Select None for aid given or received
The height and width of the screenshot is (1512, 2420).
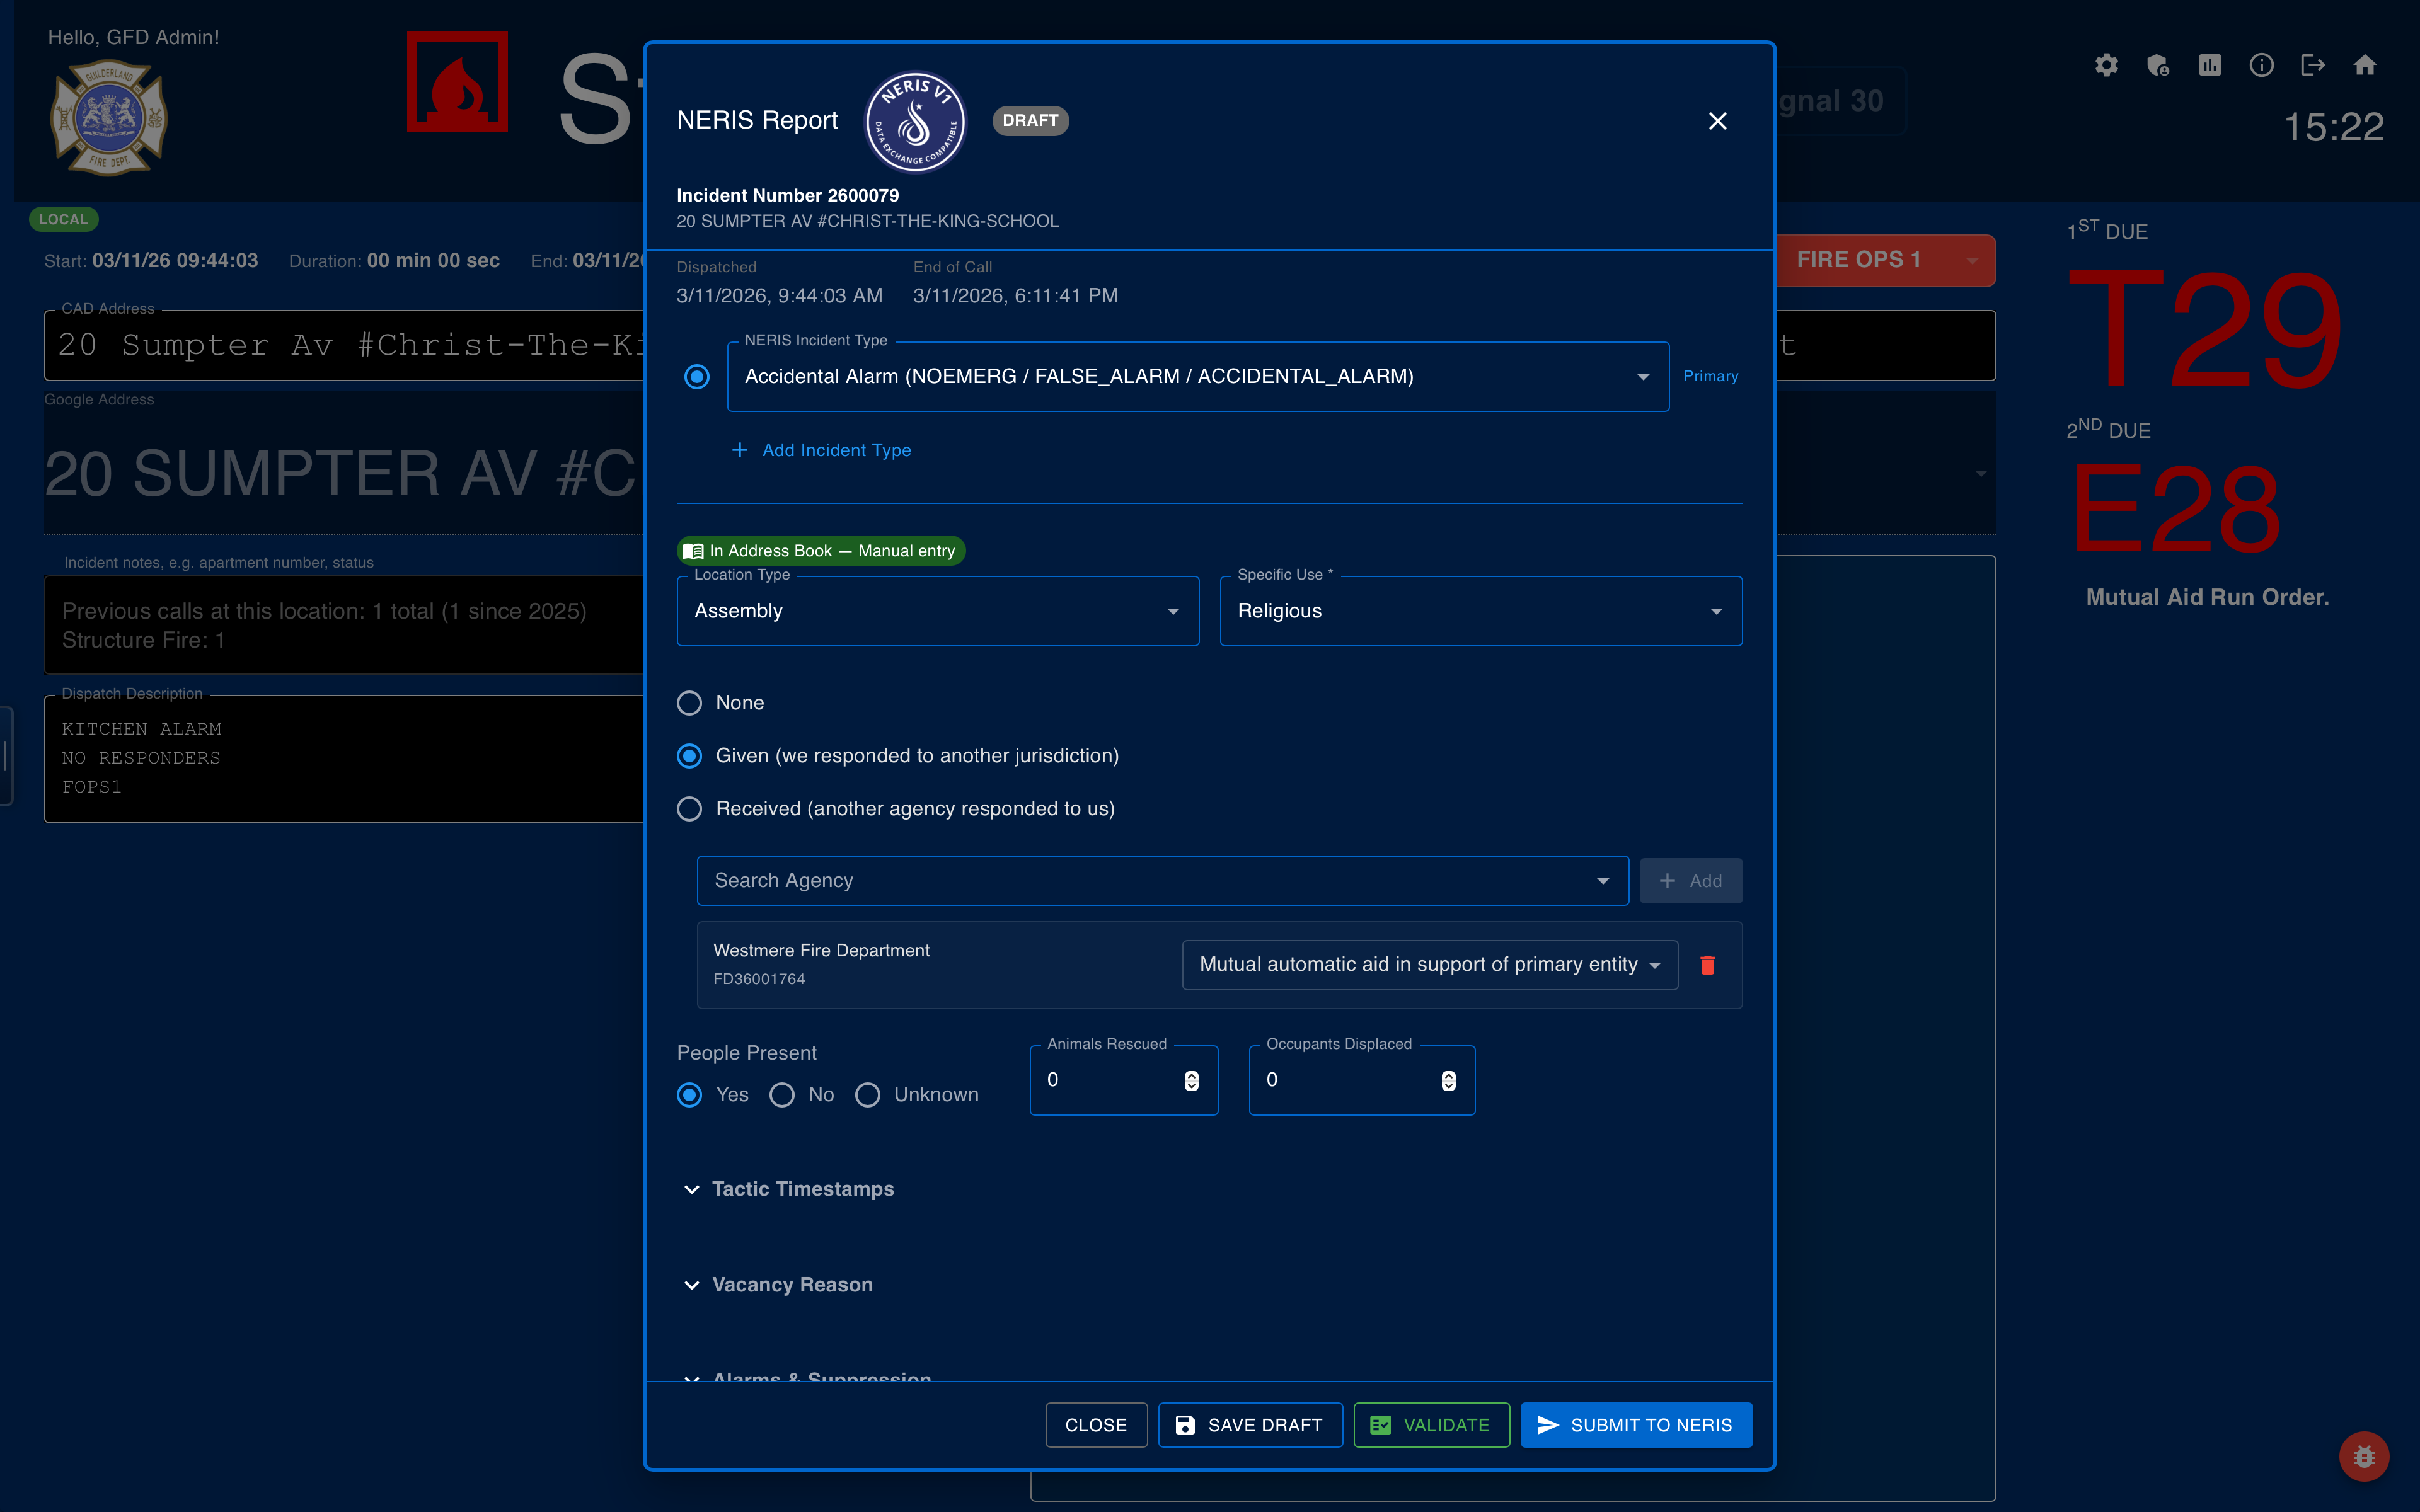pos(689,703)
